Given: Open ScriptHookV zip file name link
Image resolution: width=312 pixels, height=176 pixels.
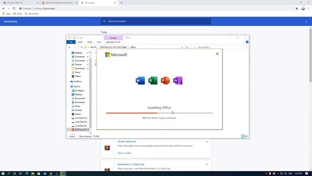Looking at the screenshot, I should tap(131, 164).
